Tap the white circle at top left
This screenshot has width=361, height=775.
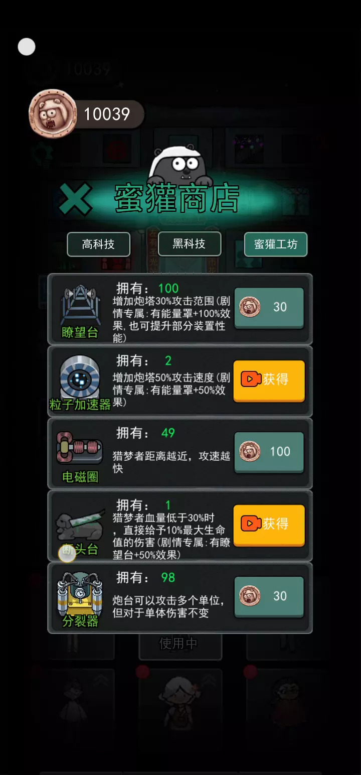27,47
